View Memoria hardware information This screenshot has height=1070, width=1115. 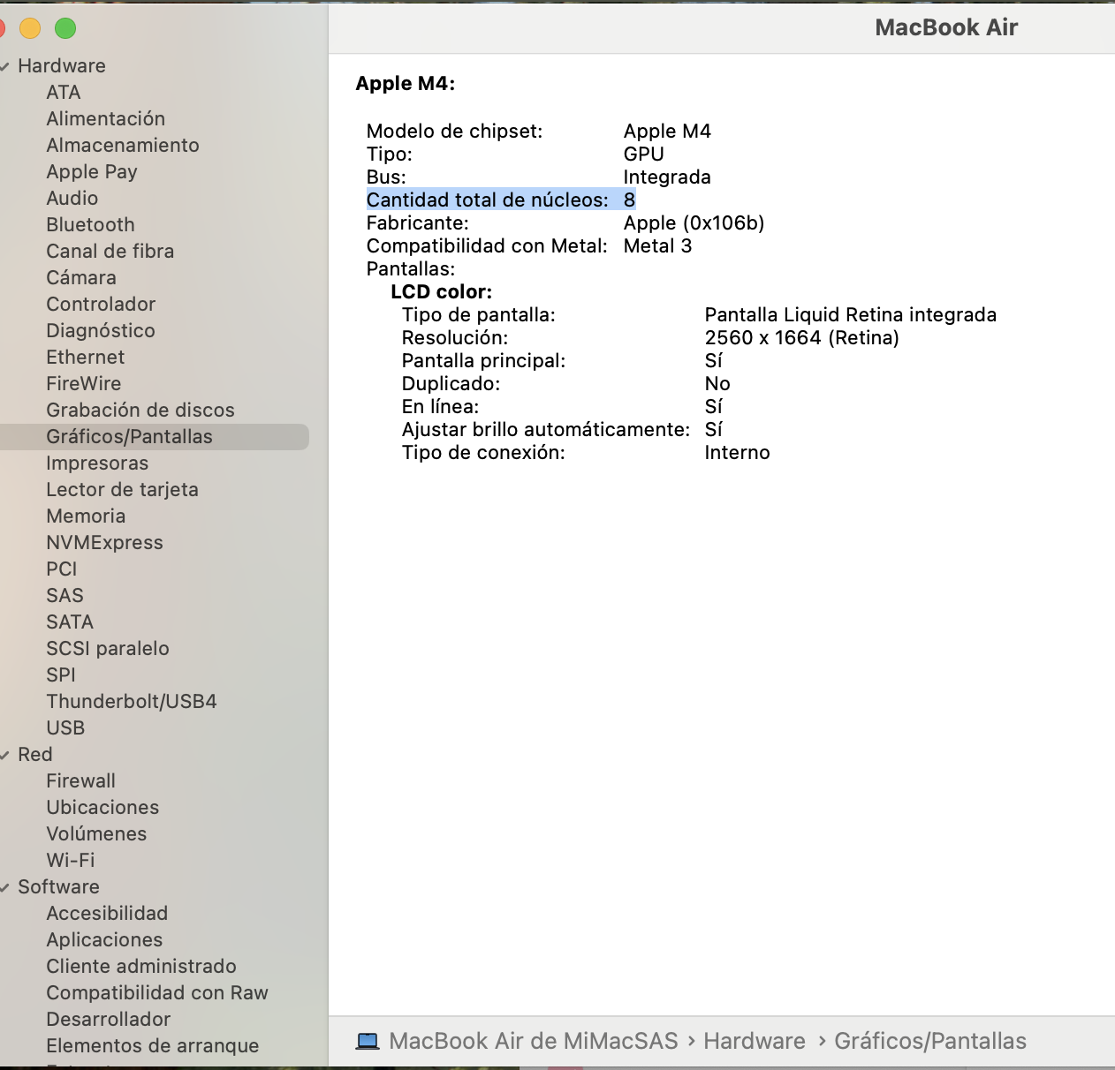(x=86, y=516)
